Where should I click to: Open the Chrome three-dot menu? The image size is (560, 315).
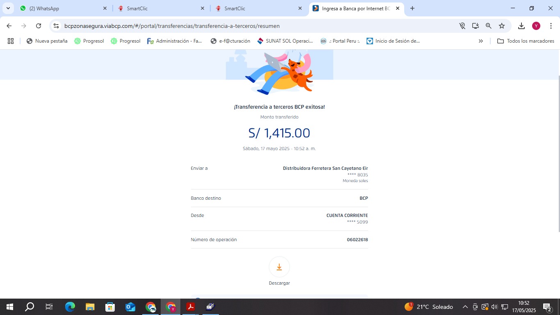point(551,26)
